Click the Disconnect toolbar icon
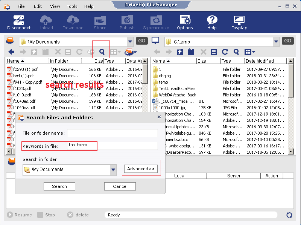Viewport: 301px width, 225px height. 19,22
